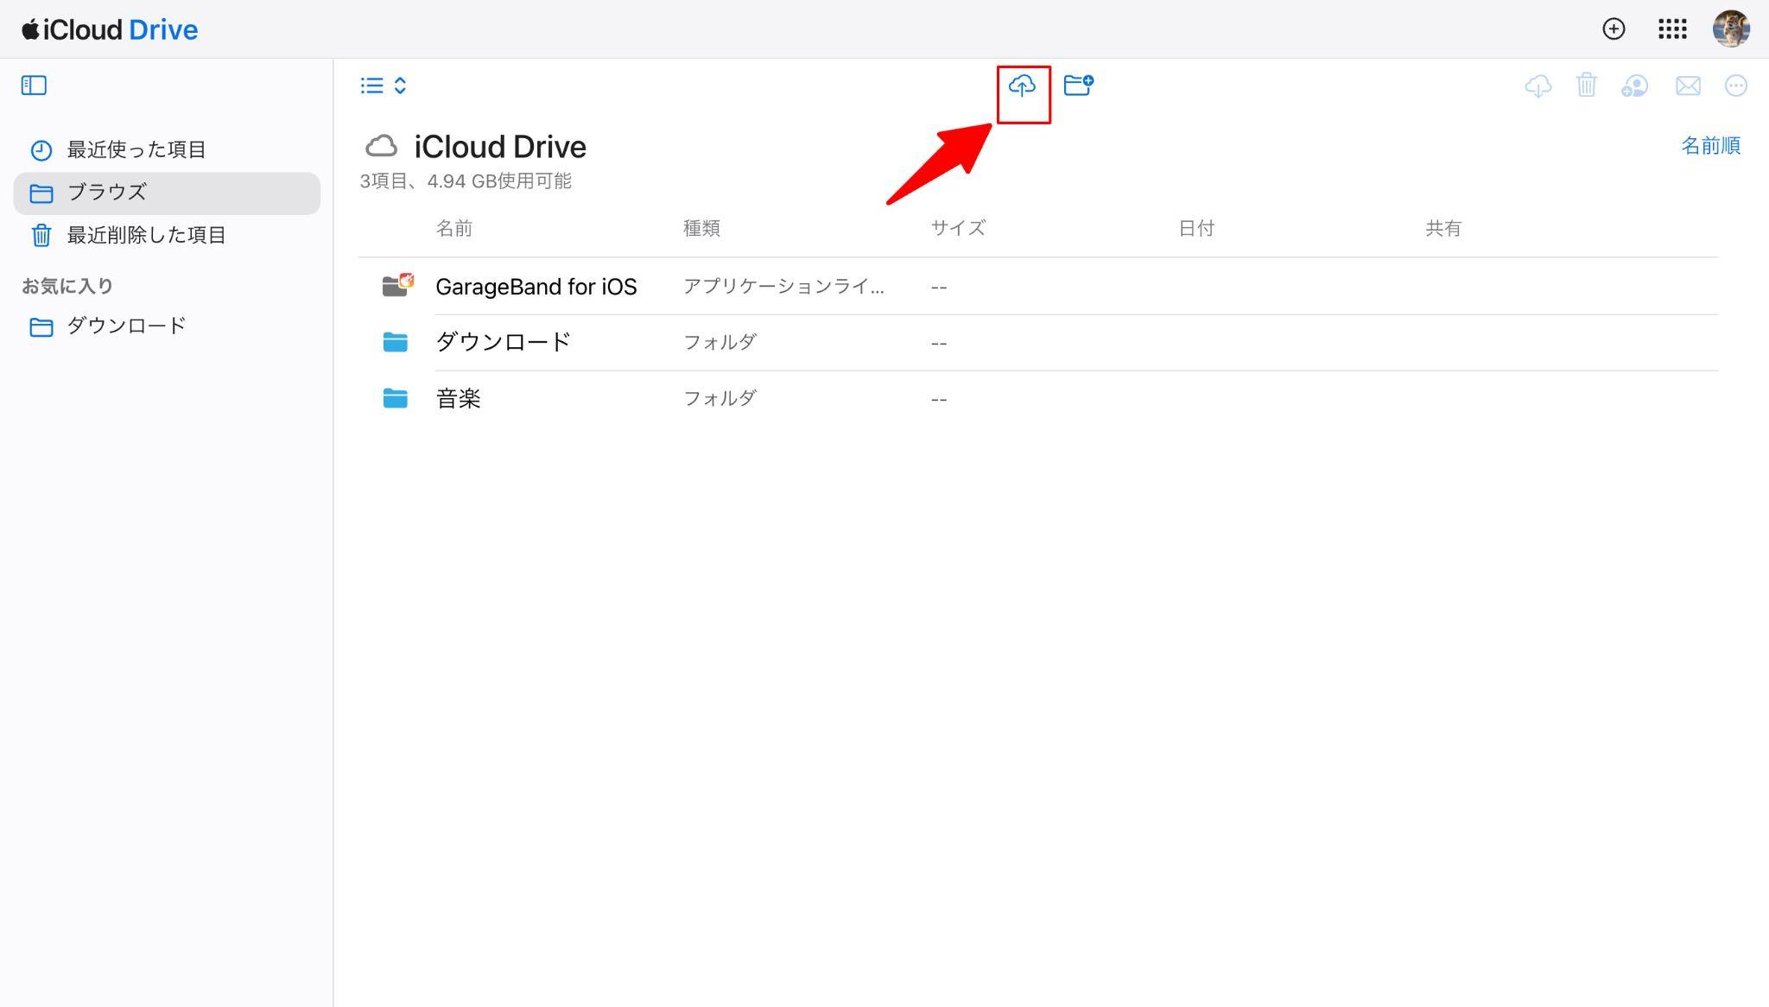Open the account profile avatar
The height and width of the screenshot is (1007, 1769).
pos(1731,29)
